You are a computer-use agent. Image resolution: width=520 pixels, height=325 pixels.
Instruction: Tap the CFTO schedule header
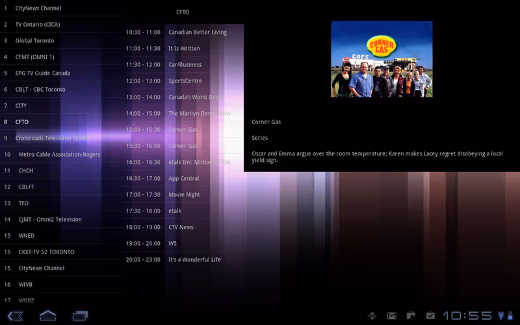[x=183, y=12]
